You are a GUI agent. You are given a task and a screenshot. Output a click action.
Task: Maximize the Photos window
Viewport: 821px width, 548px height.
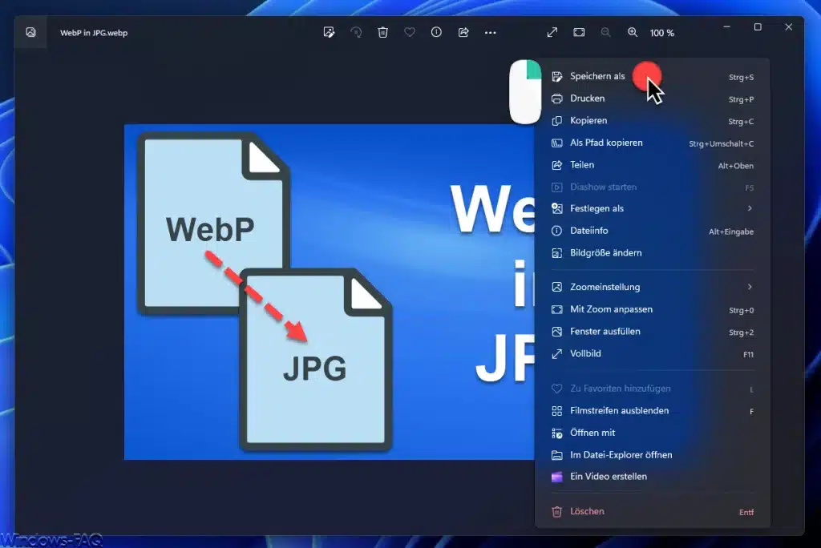coord(758,26)
